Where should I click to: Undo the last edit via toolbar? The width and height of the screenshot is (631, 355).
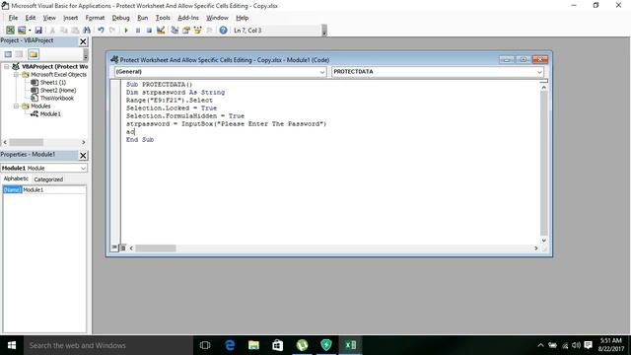[101, 31]
